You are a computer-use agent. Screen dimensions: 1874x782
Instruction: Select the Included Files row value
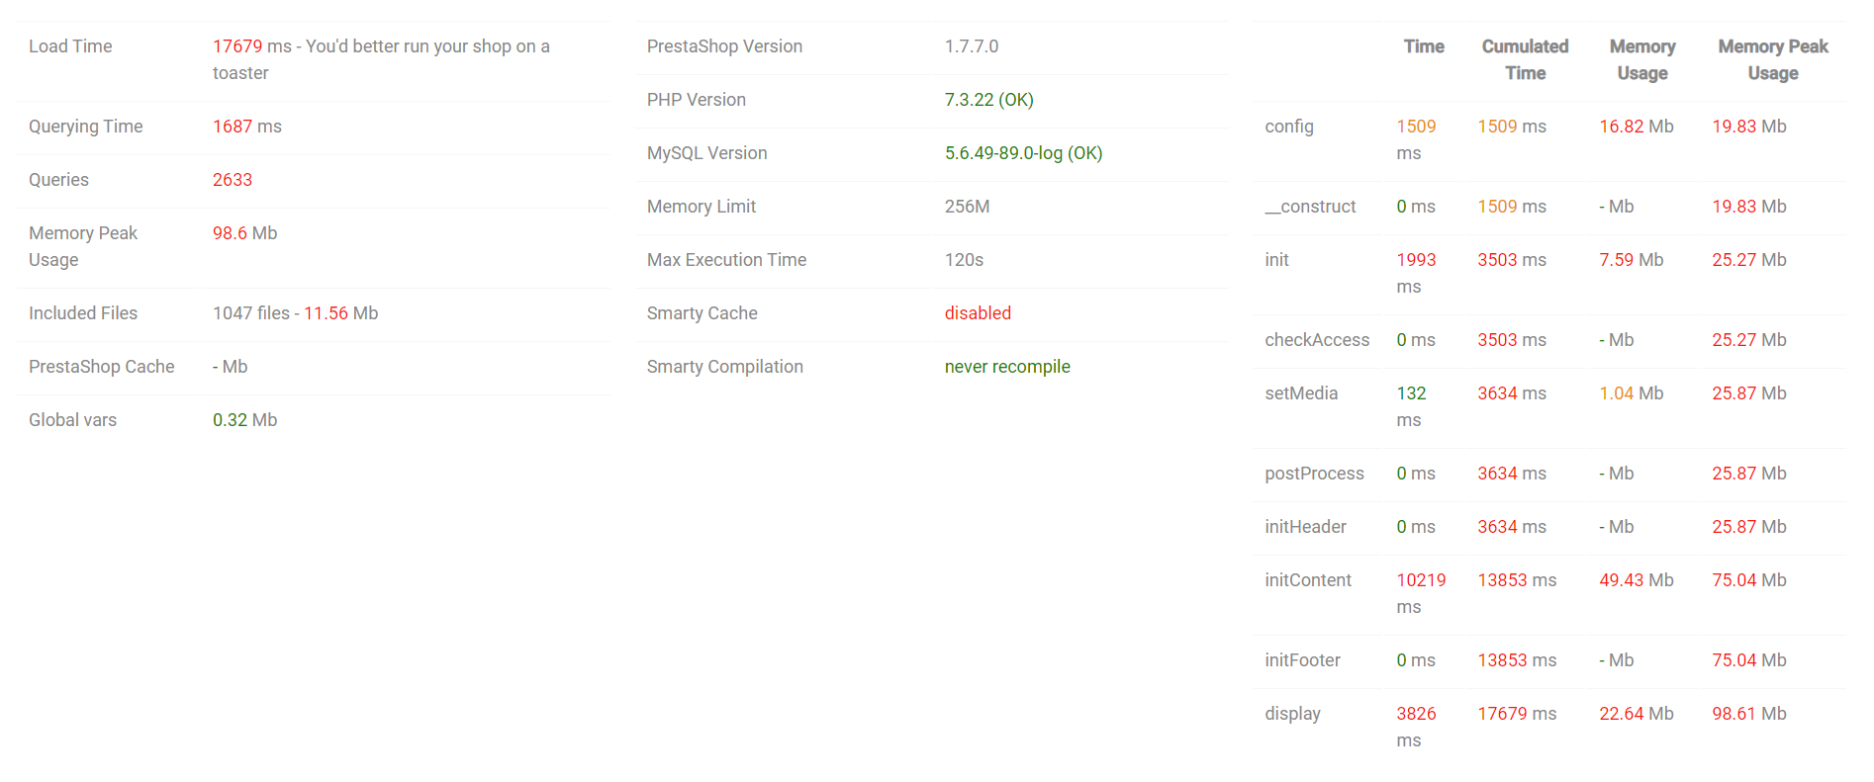tap(296, 313)
